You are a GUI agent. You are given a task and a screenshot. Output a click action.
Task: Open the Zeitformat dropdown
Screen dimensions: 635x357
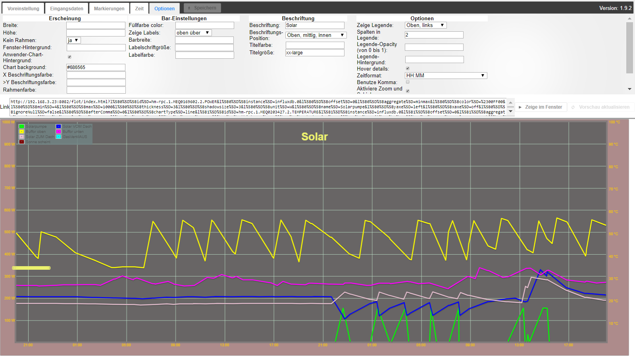[446, 75]
